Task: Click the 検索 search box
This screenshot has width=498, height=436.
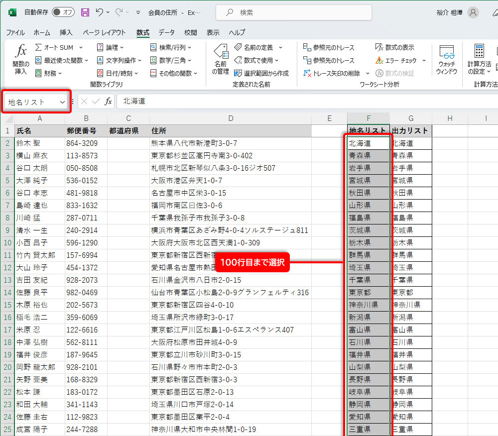Action: (294, 12)
